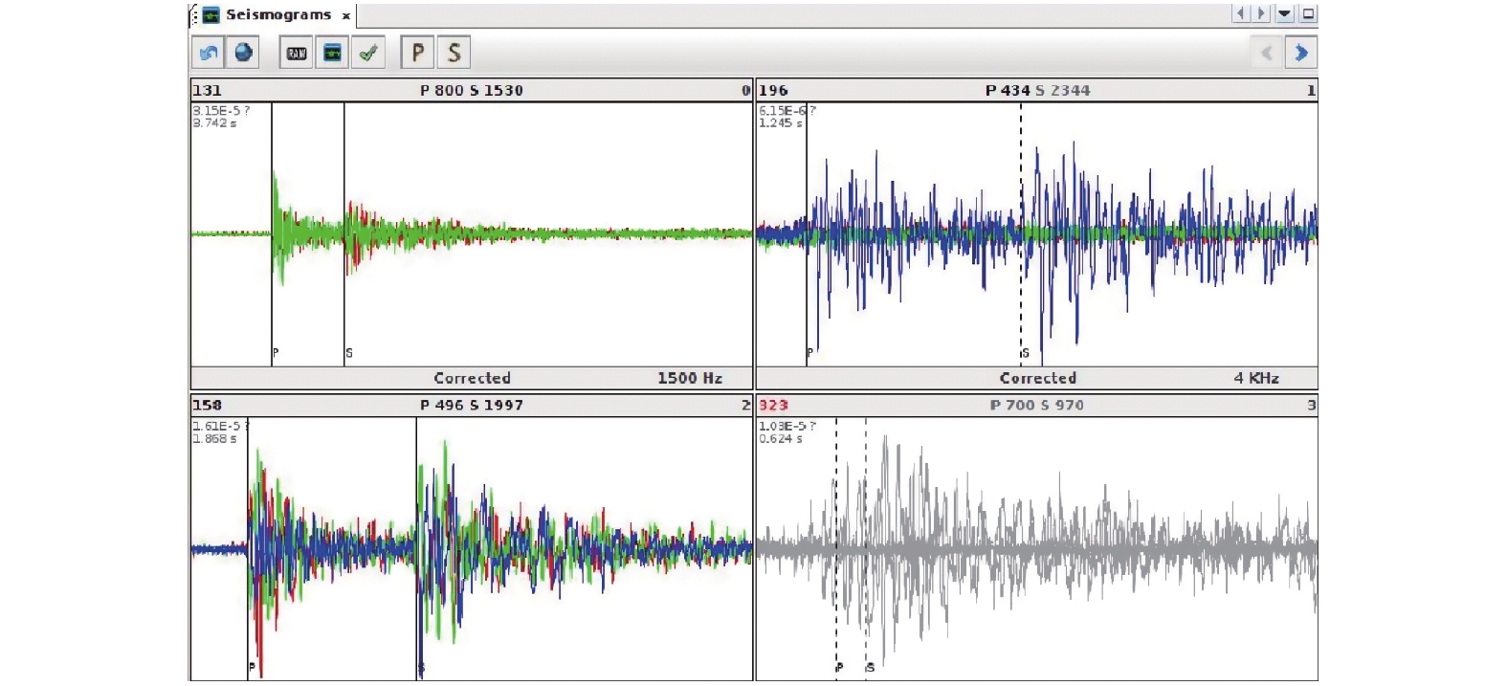Go to next seismogram page
This screenshot has width=1507, height=686.
pos(1300,53)
